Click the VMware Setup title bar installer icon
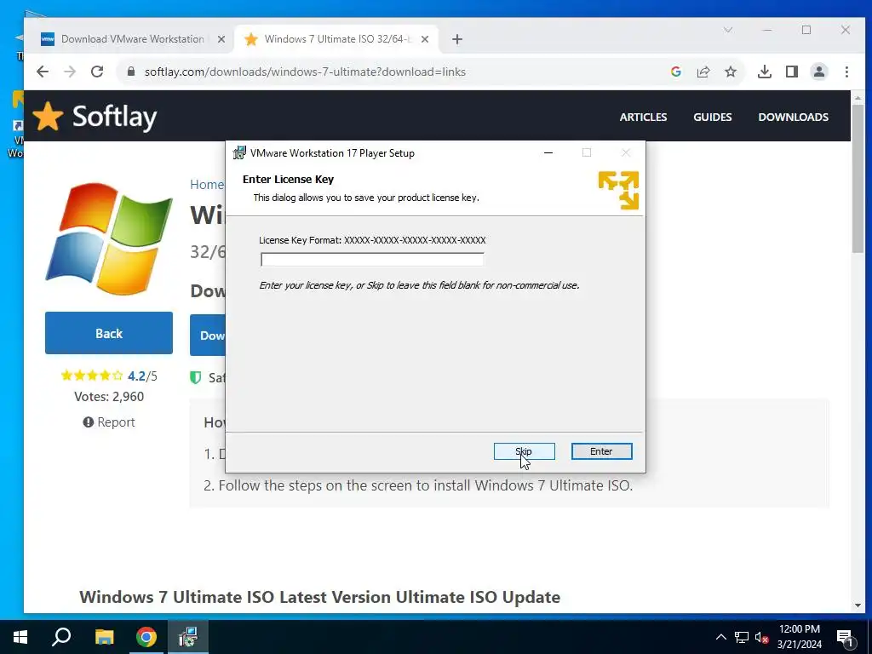 pyautogui.click(x=239, y=153)
